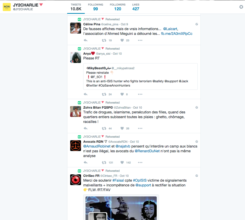Open more options on Céline Pina's tweet
The height and width of the screenshot is (220, 245).
point(140,40)
